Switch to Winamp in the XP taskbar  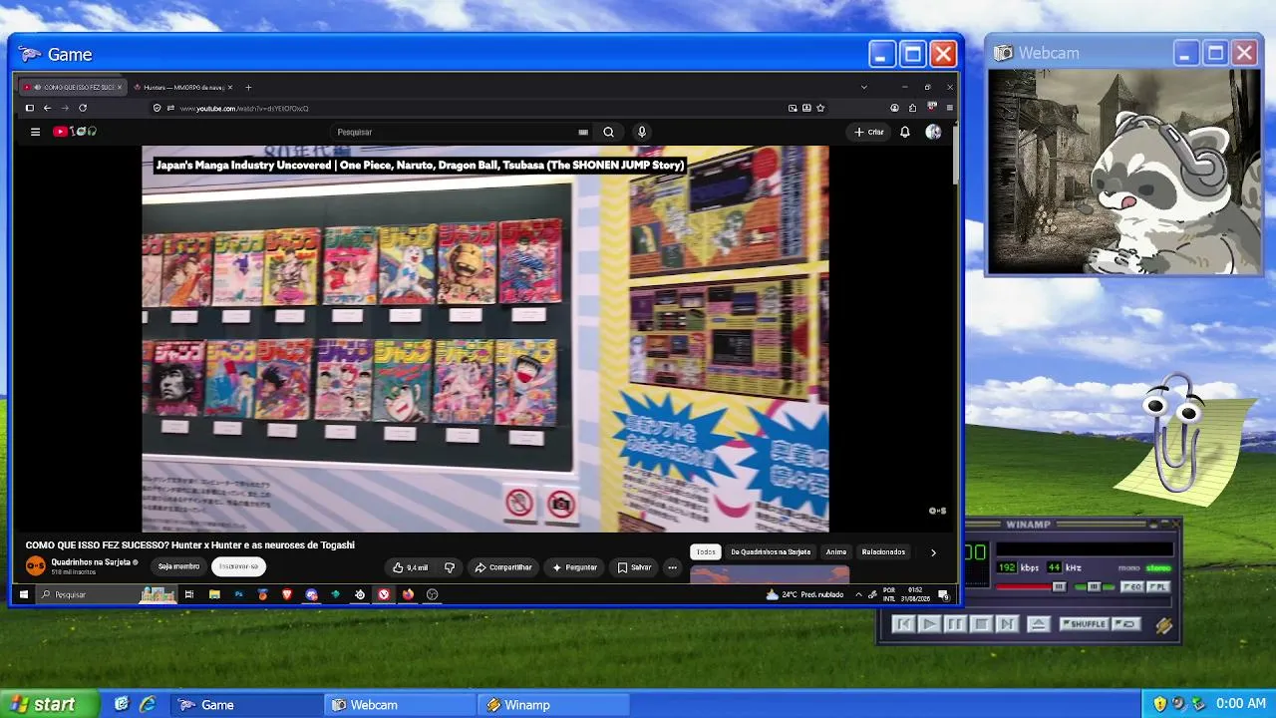point(554,704)
